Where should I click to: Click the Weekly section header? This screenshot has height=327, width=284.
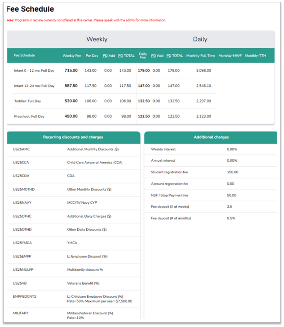[97, 39]
